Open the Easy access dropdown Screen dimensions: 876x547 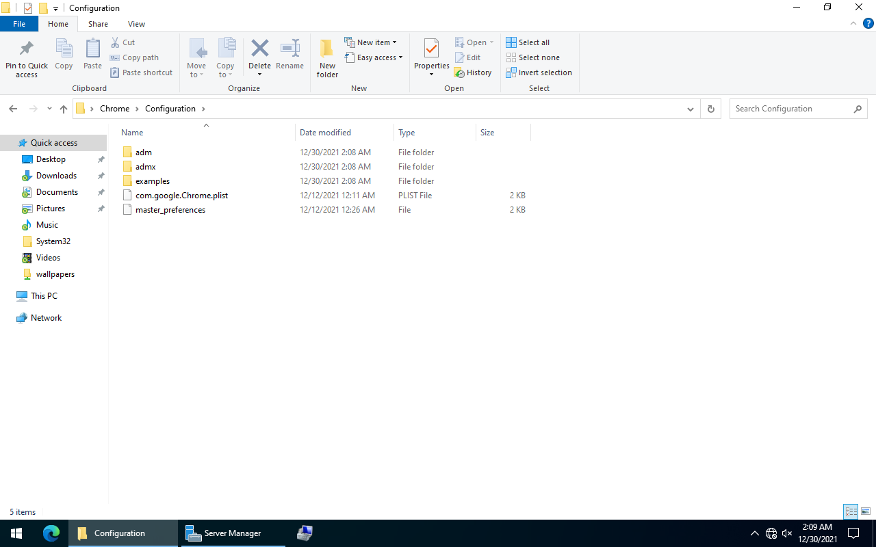pos(374,57)
